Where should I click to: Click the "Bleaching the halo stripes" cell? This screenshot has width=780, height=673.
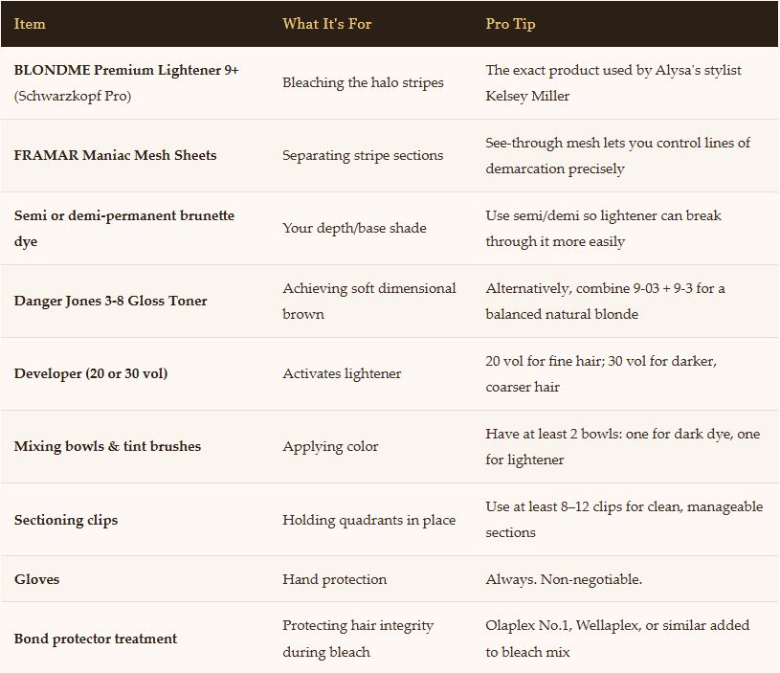coord(363,82)
